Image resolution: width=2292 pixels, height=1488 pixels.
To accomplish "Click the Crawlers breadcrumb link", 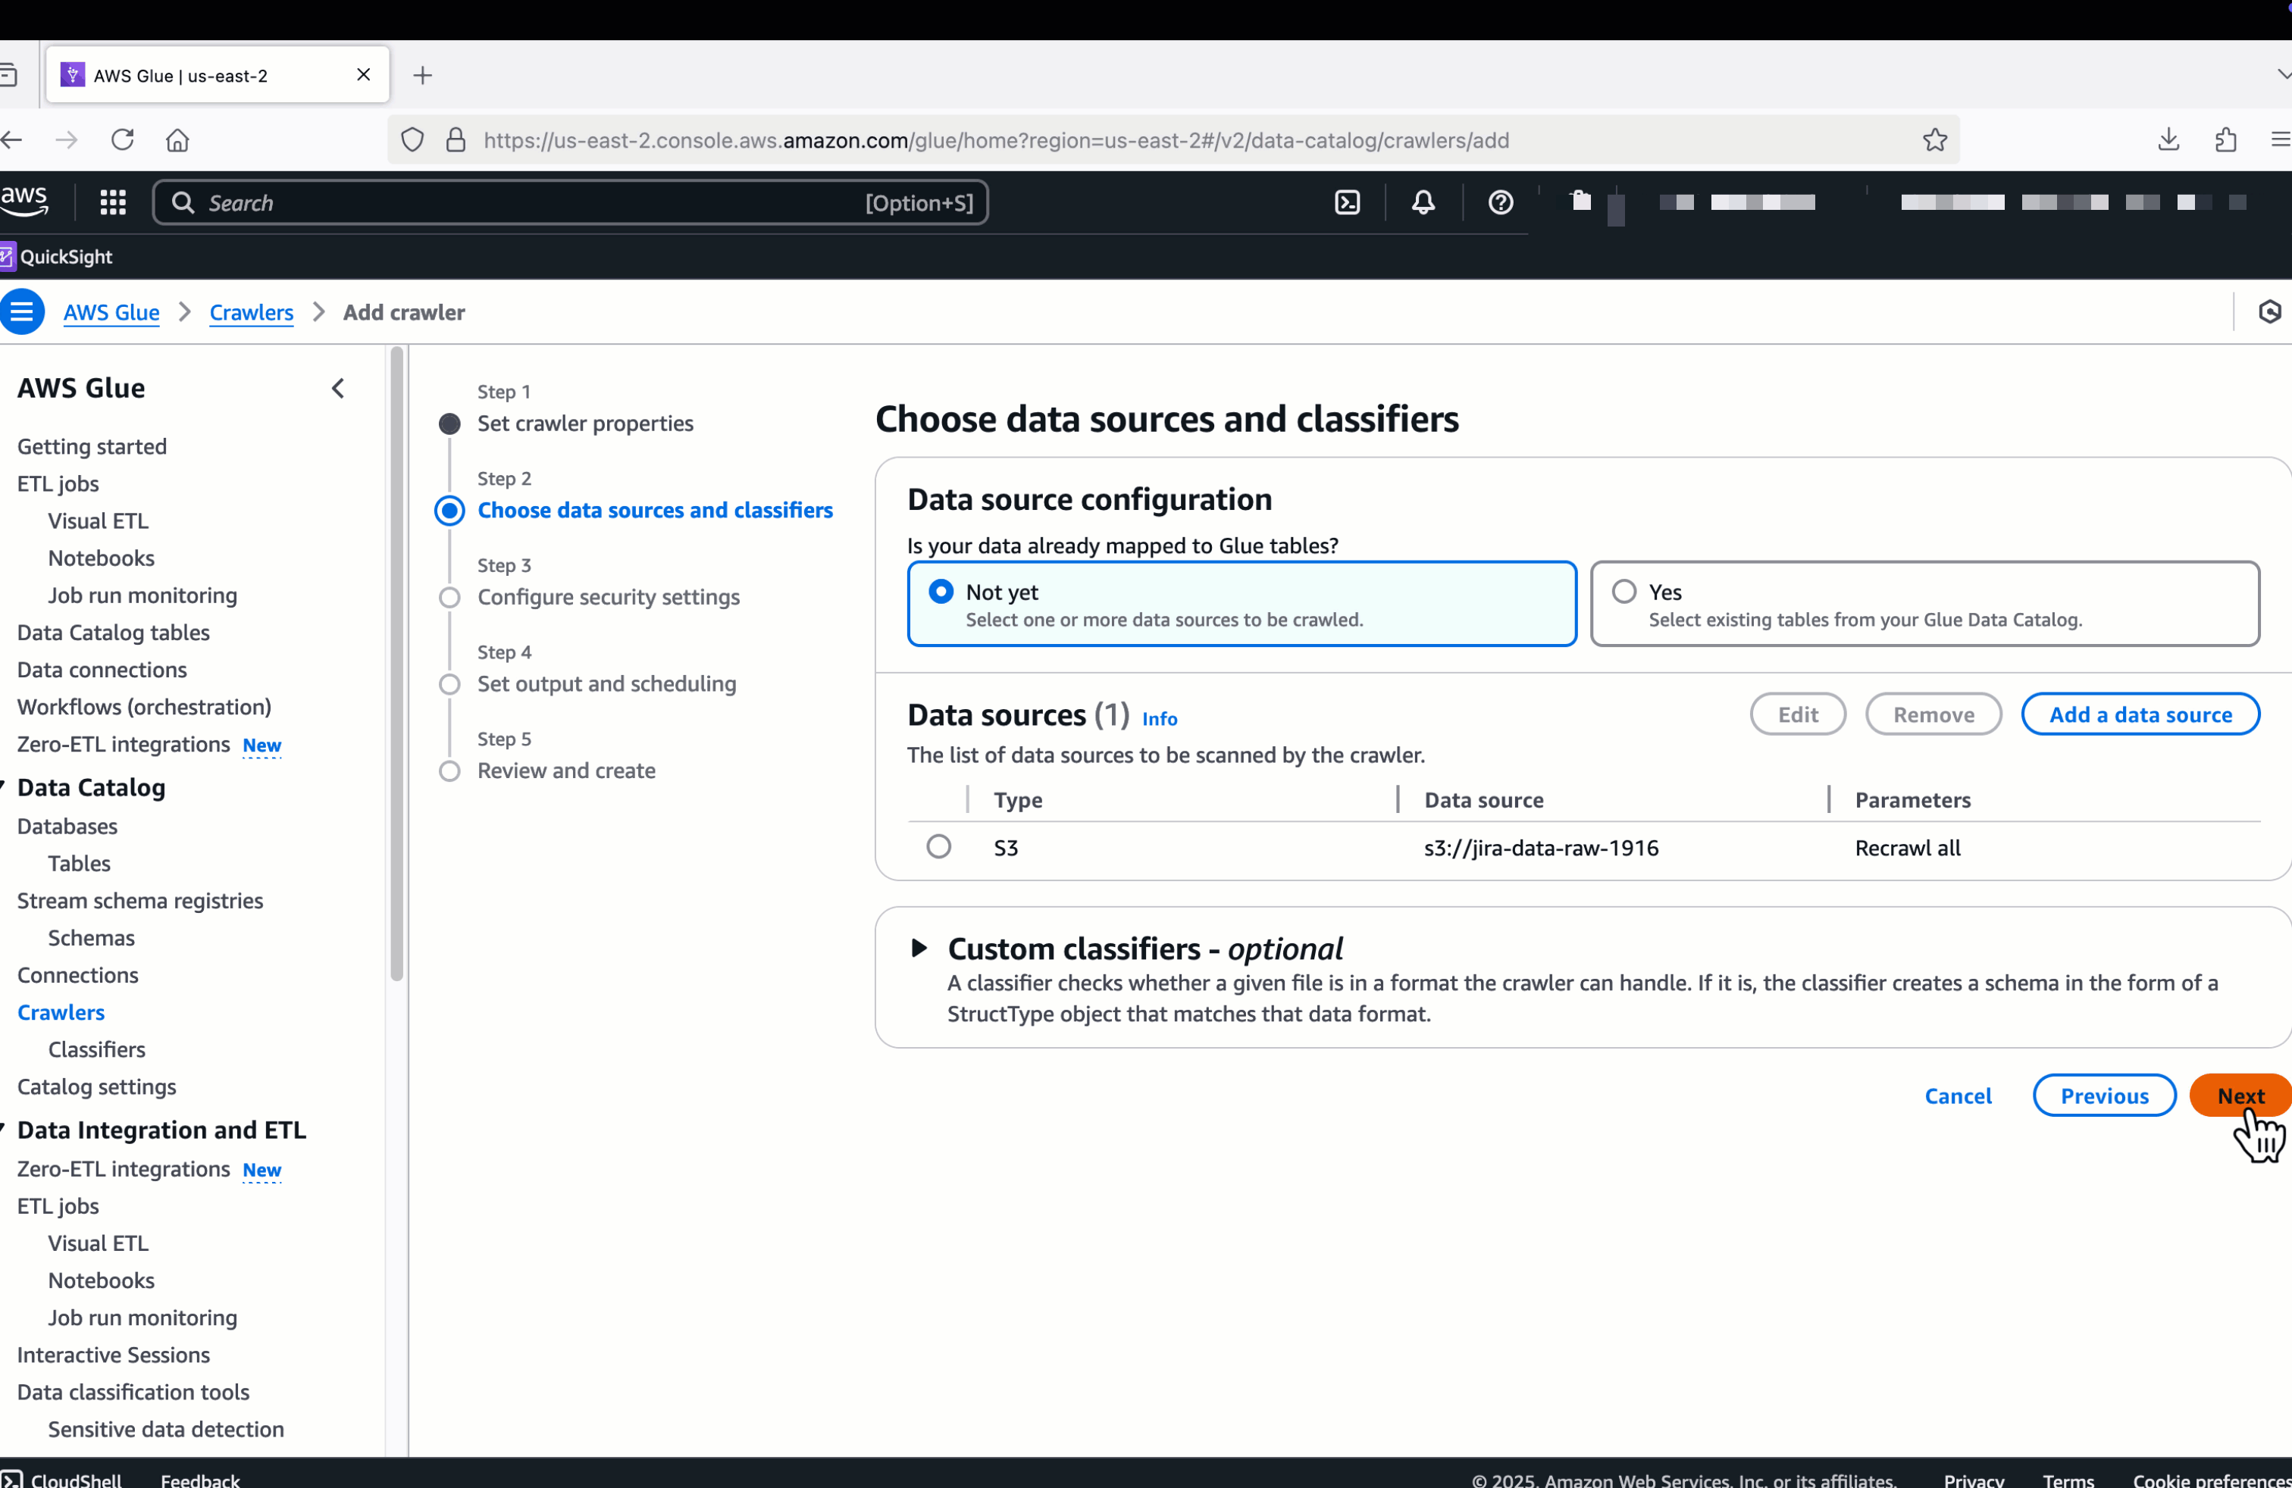I will [x=252, y=312].
